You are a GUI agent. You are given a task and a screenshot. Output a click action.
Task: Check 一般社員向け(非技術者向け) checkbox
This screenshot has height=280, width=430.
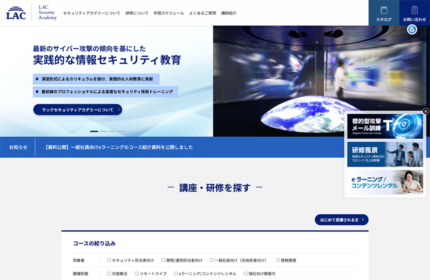point(211,260)
